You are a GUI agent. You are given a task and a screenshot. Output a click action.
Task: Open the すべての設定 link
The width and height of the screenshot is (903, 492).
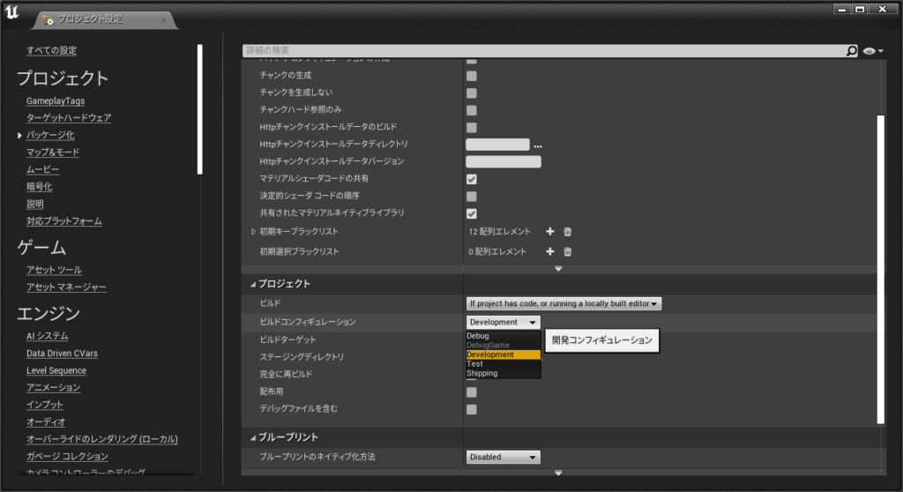point(51,50)
